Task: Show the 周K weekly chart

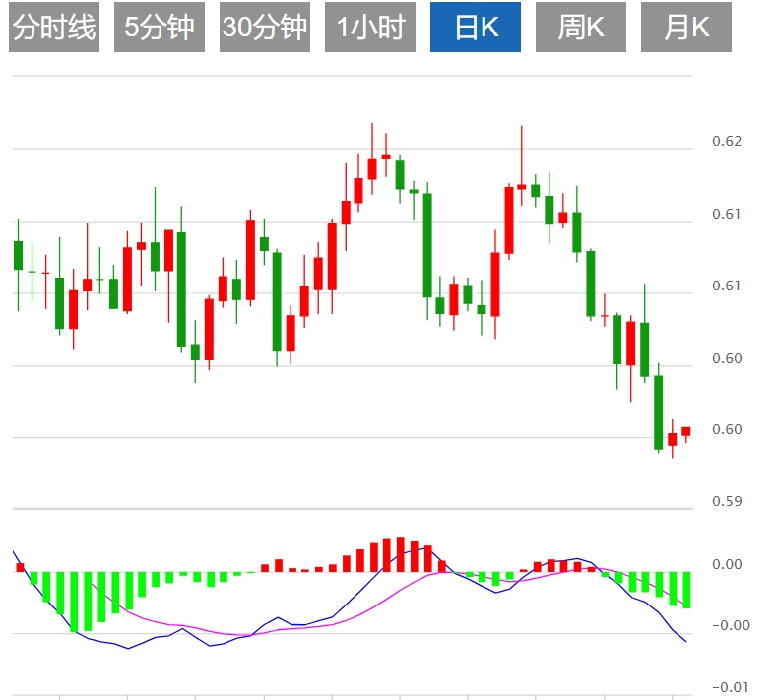Action: (581, 28)
